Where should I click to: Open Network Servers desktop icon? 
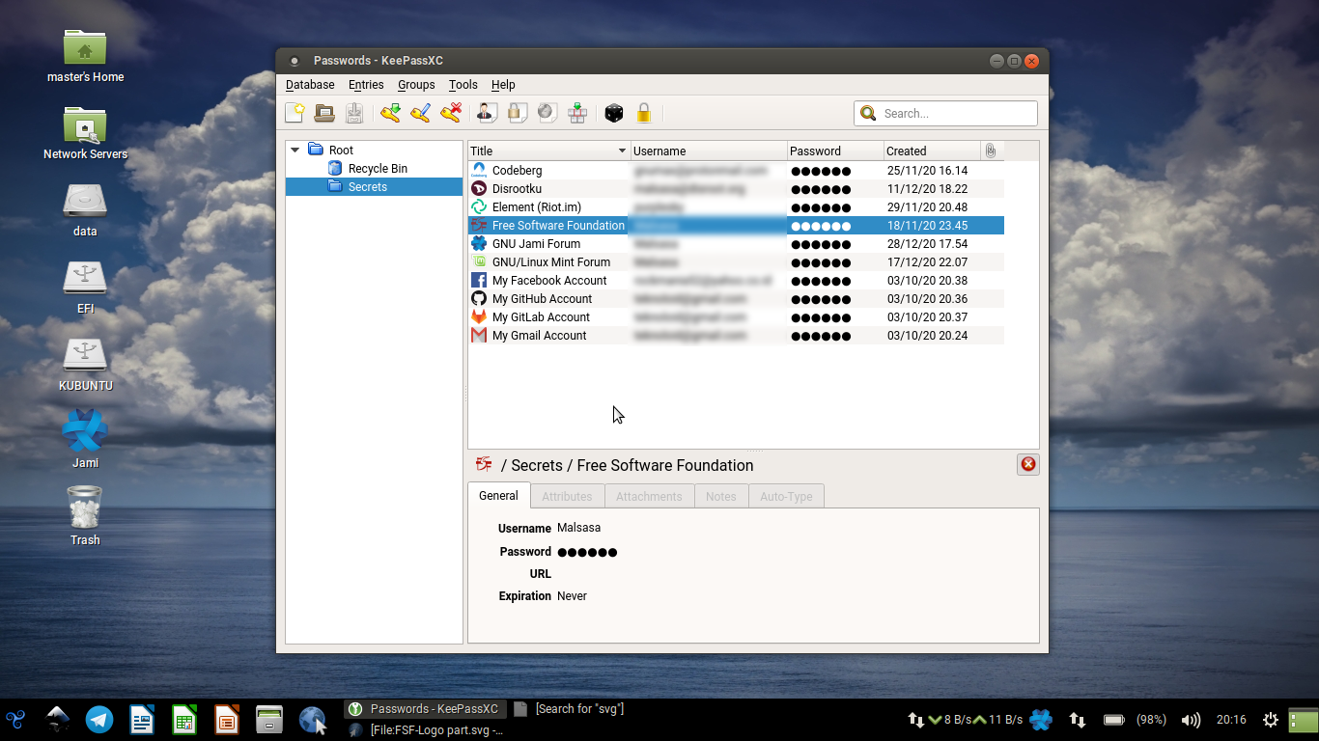point(85,133)
